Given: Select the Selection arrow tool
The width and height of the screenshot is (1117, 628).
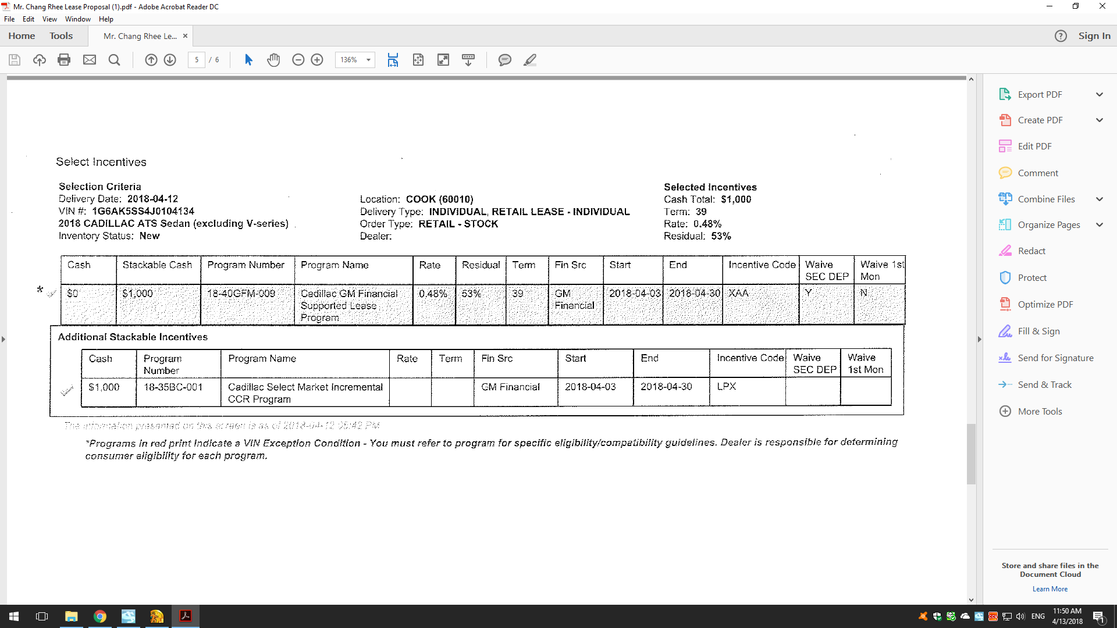Looking at the screenshot, I should 248,60.
